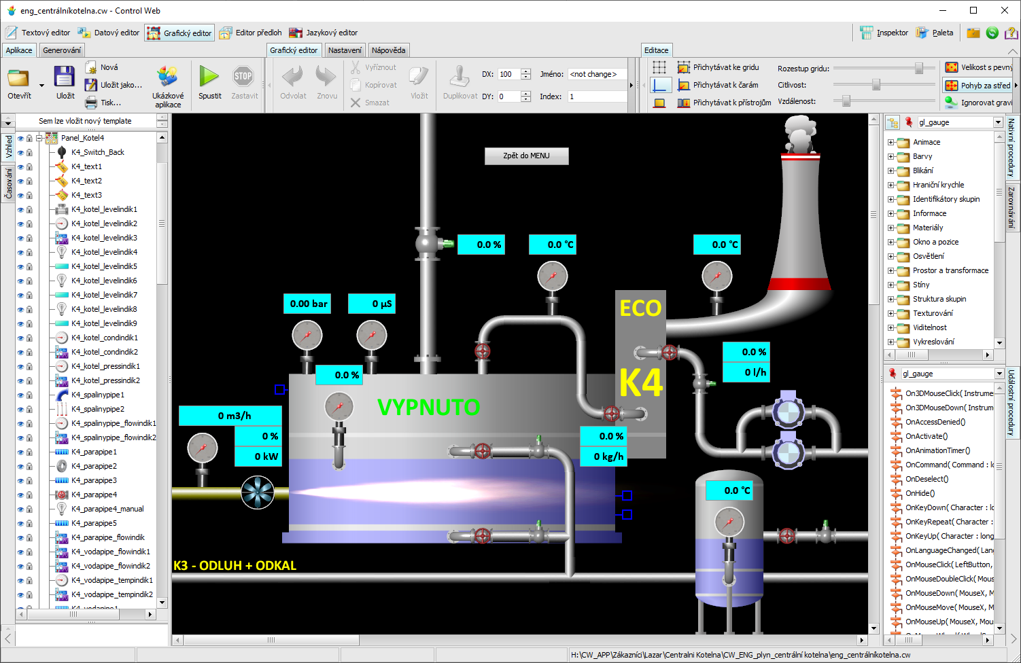This screenshot has height=663, width=1021.
Task: Toggle Přichytávat ke gridu snapping
Action: [718, 67]
